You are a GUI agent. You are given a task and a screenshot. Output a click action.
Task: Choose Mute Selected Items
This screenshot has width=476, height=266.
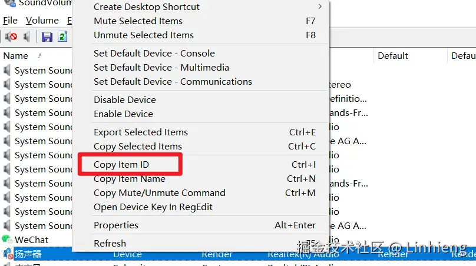138,21
